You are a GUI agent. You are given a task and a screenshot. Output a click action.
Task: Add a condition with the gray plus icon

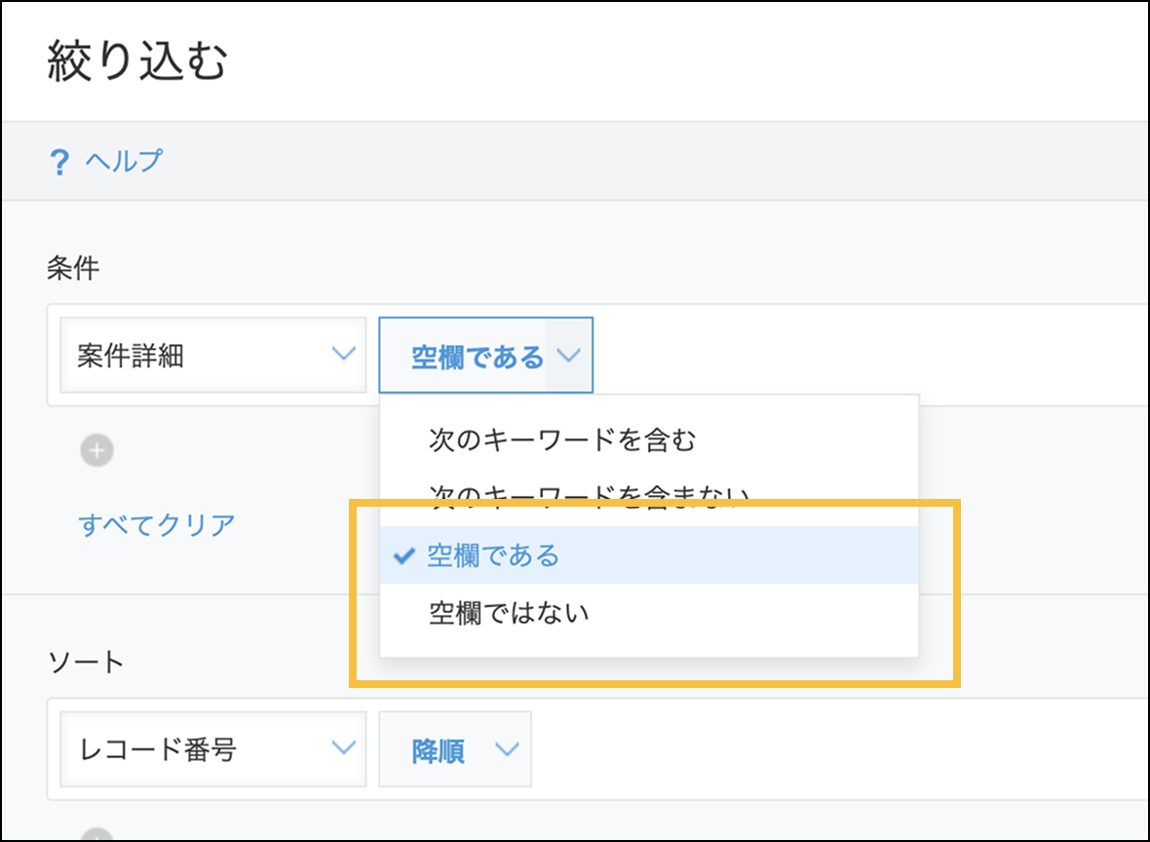coord(96,450)
